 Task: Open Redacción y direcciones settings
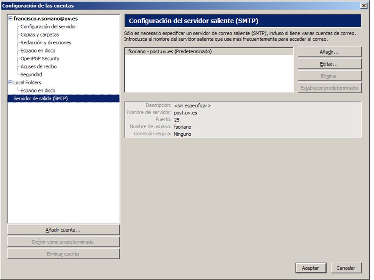point(46,43)
